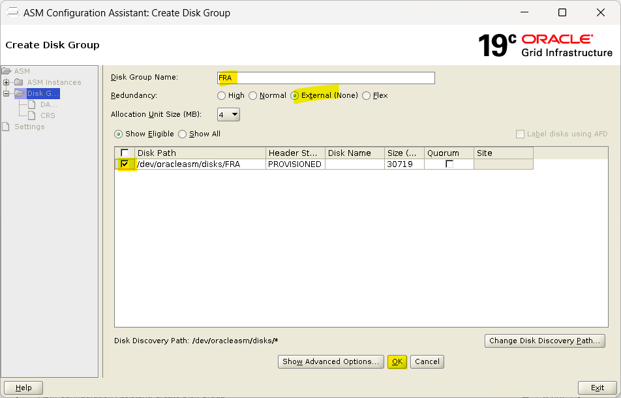Click the Site column header
The image size is (621, 398).
pyautogui.click(x=504, y=153)
